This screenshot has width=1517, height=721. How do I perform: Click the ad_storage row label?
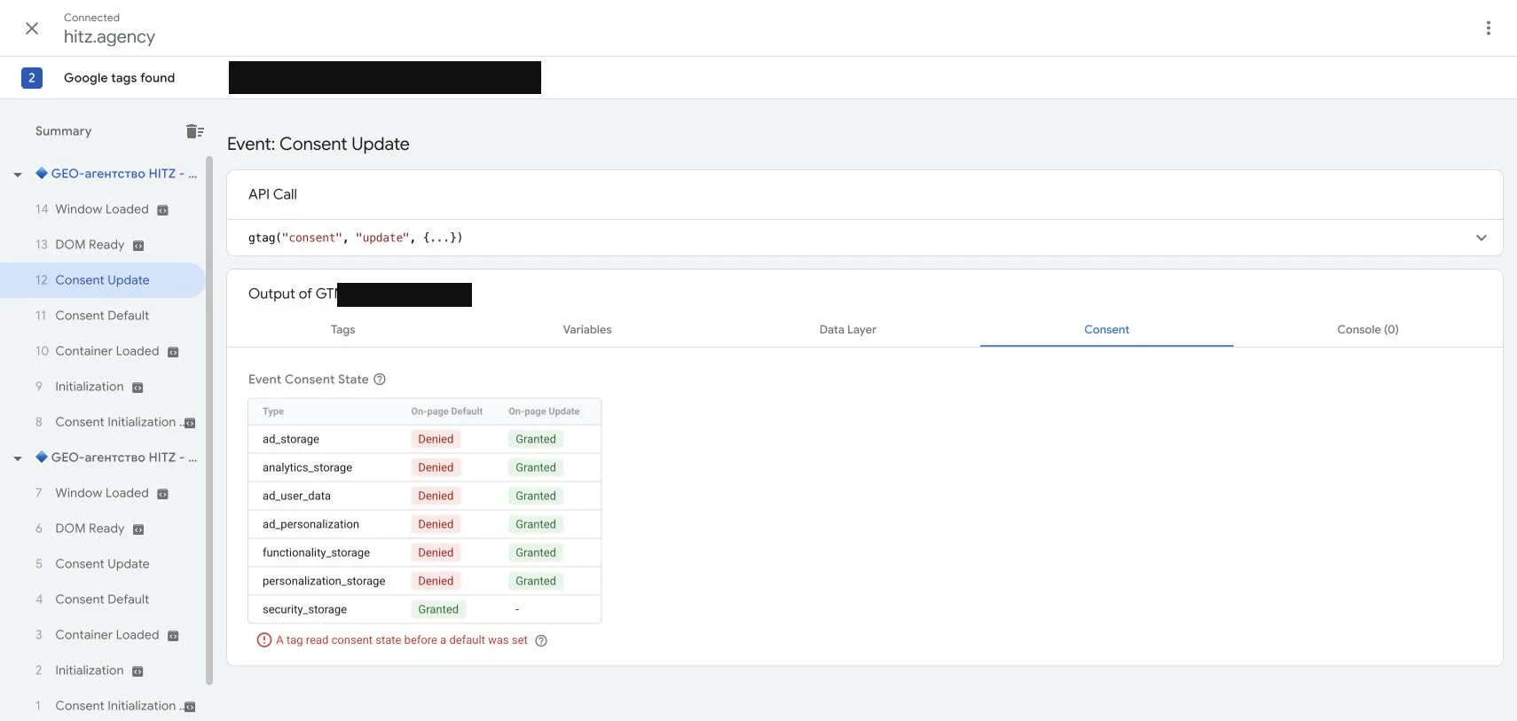pyautogui.click(x=291, y=439)
